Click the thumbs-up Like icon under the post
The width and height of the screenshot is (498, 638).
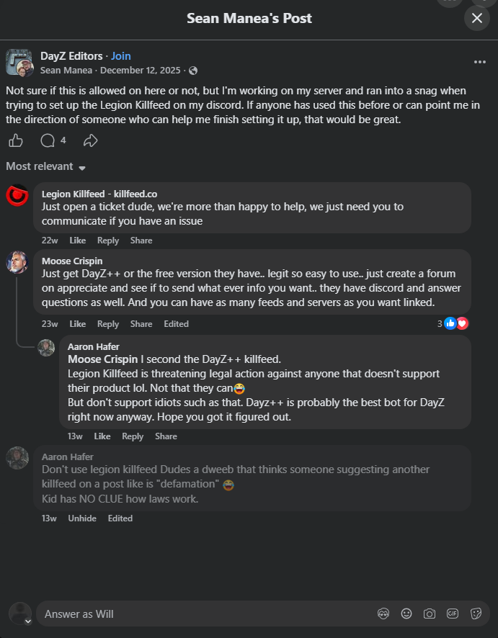[x=16, y=141]
